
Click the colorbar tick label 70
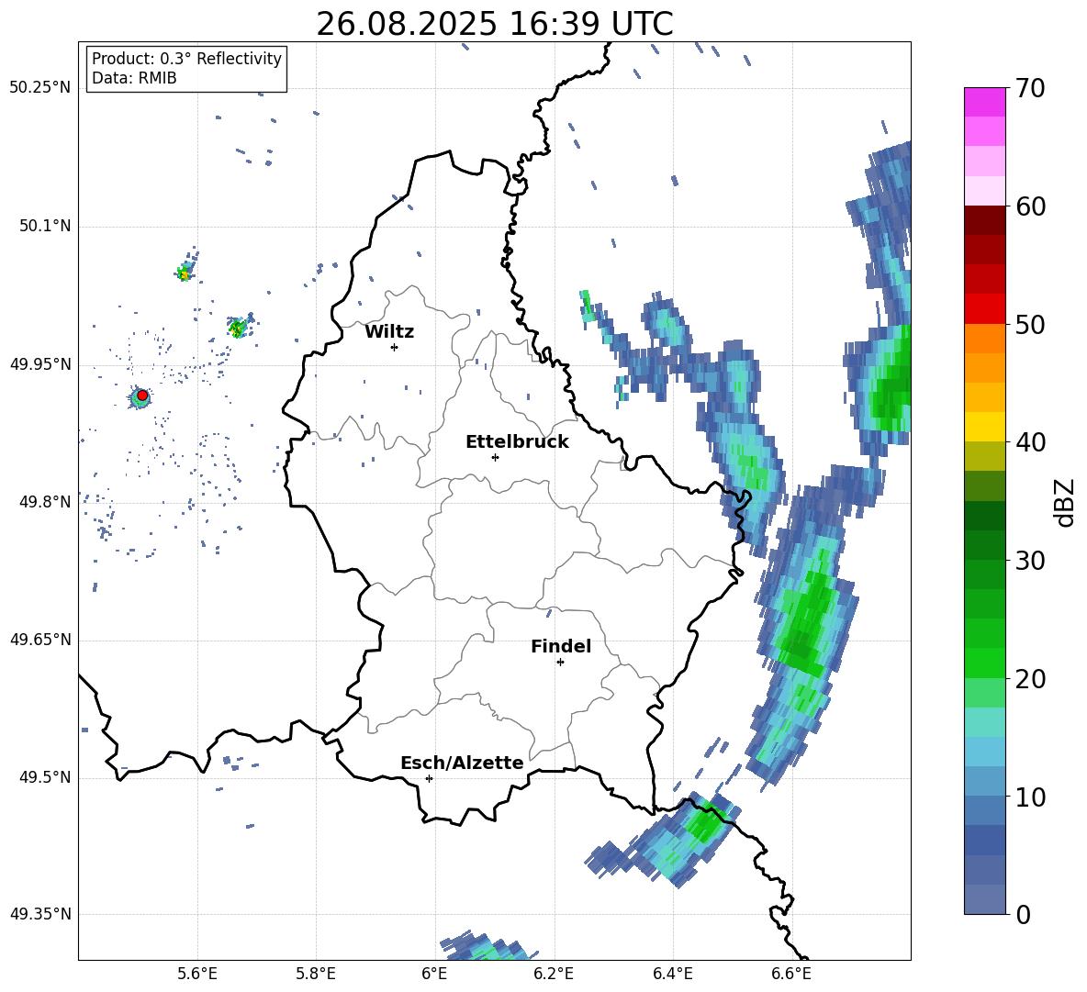1031,88
